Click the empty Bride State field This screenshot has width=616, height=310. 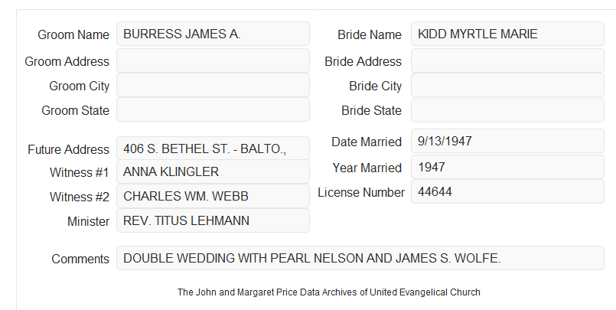pyautogui.click(x=507, y=110)
